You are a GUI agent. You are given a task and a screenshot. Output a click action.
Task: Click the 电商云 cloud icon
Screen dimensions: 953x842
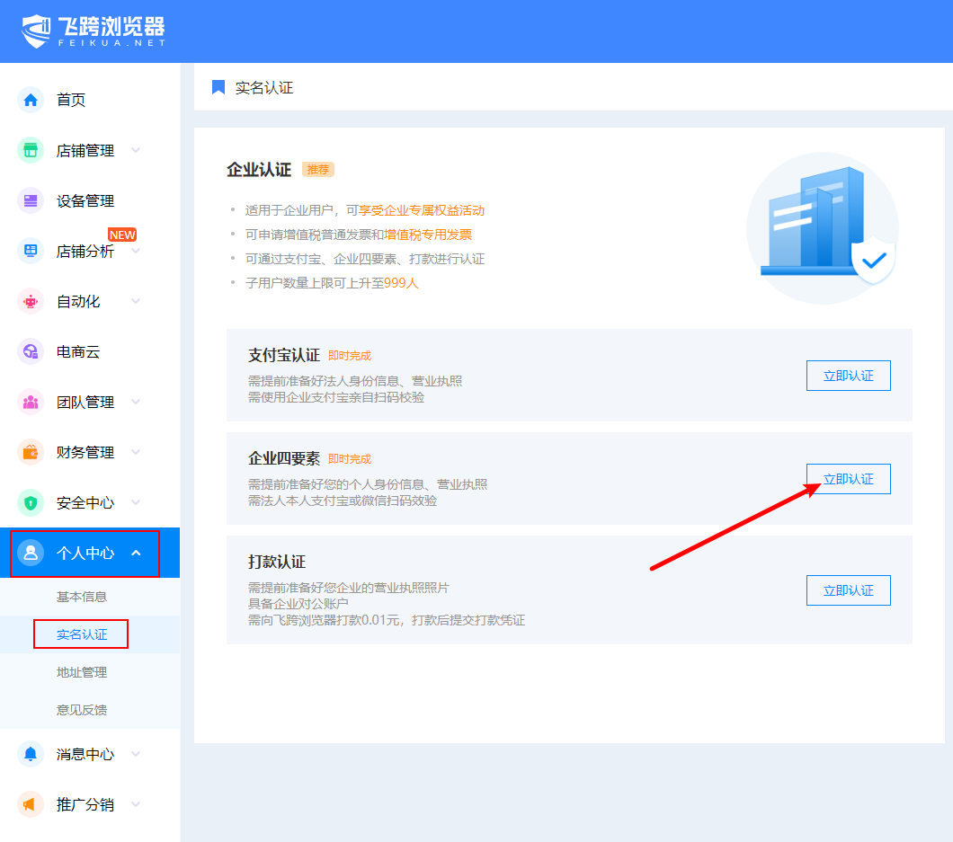31,351
